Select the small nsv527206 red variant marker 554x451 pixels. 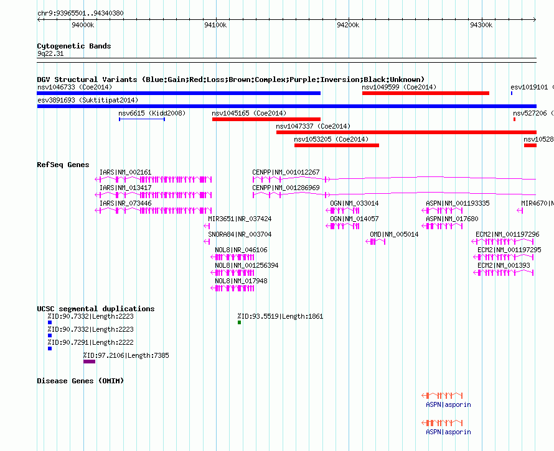coord(514,119)
